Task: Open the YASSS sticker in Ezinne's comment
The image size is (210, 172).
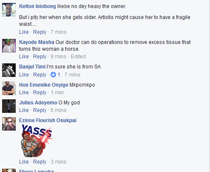Action: tap(36, 141)
